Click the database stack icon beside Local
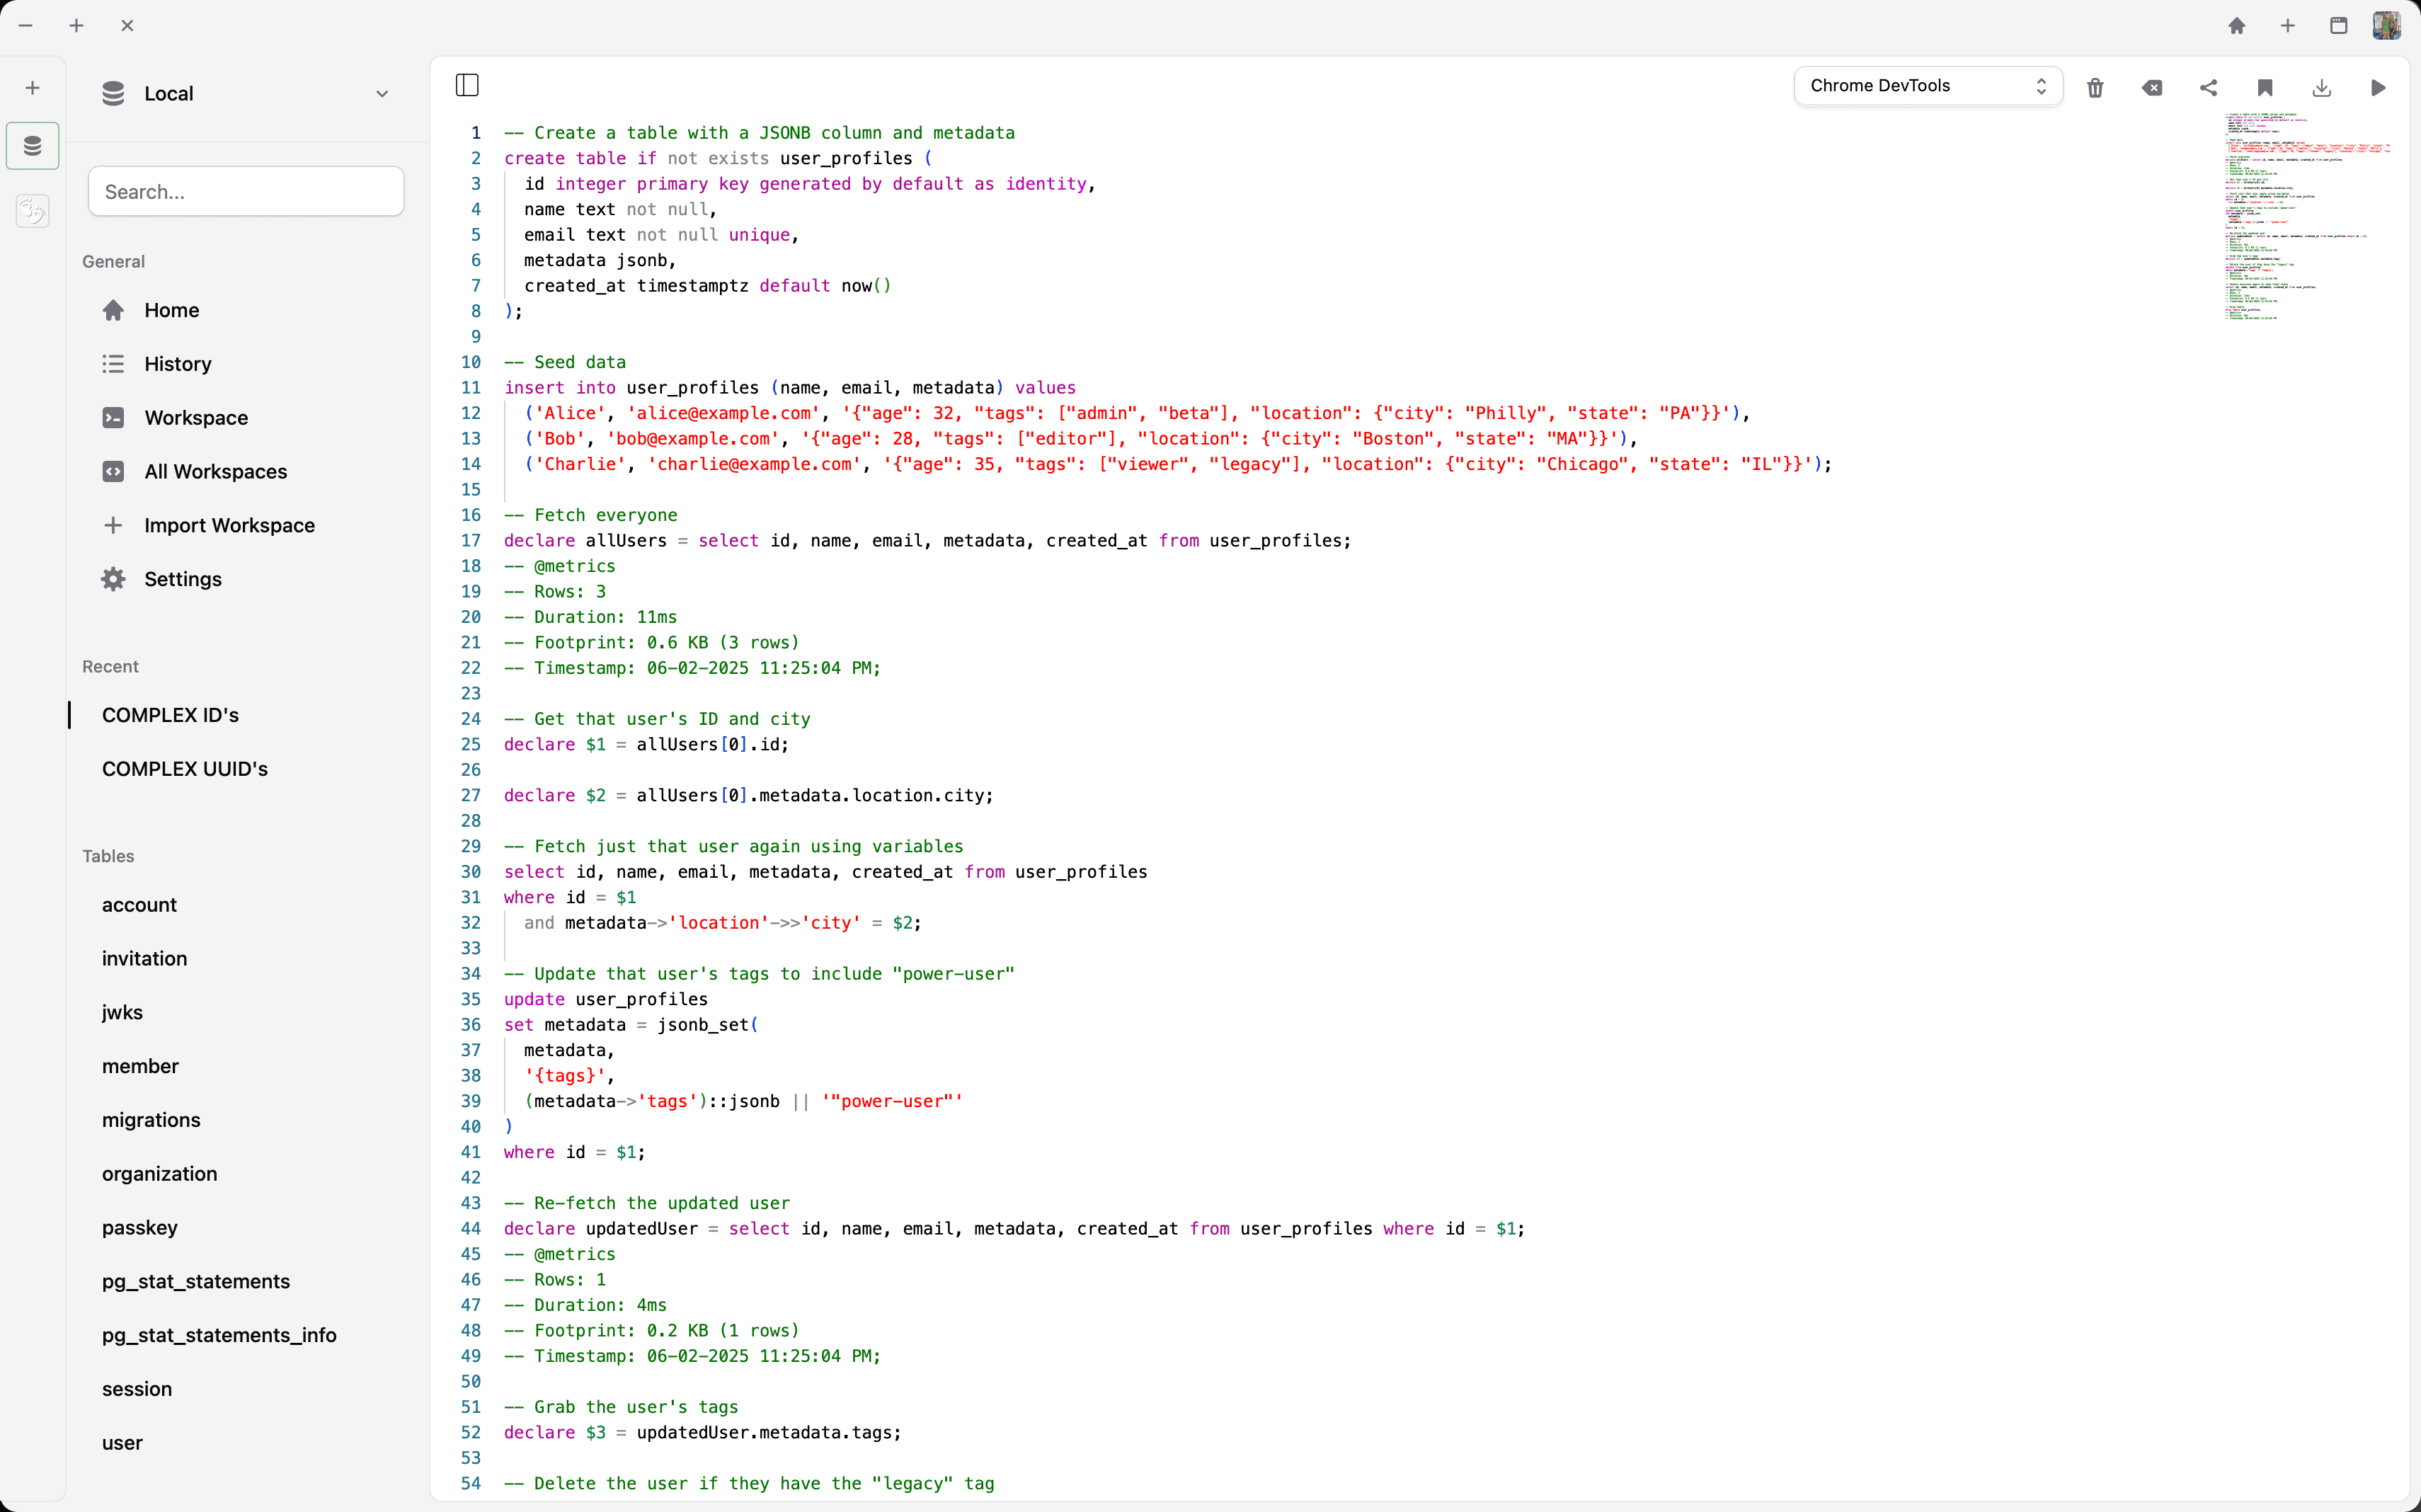This screenshot has width=2421, height=1512. (x=113, y=93)
